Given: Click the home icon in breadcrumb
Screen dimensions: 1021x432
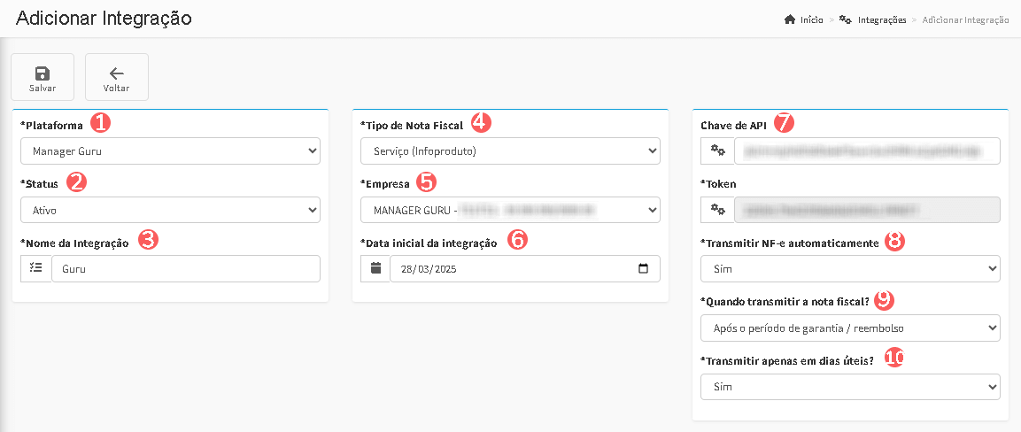Looking at the screenshot, I should 790,19.
